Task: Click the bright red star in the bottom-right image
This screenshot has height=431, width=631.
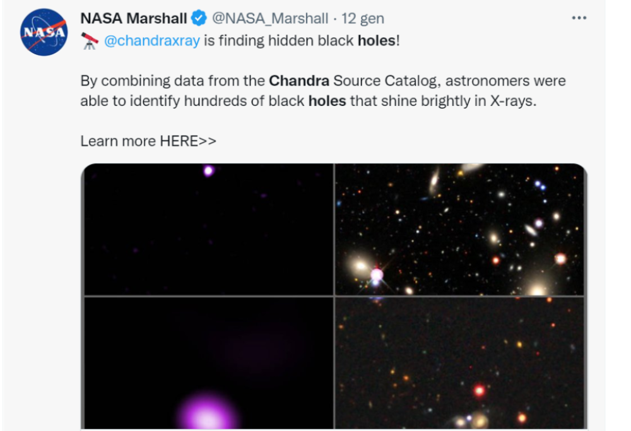Action: tap(480, 390)
